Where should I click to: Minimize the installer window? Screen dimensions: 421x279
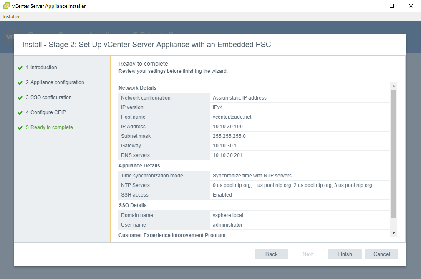coord(373,6)
